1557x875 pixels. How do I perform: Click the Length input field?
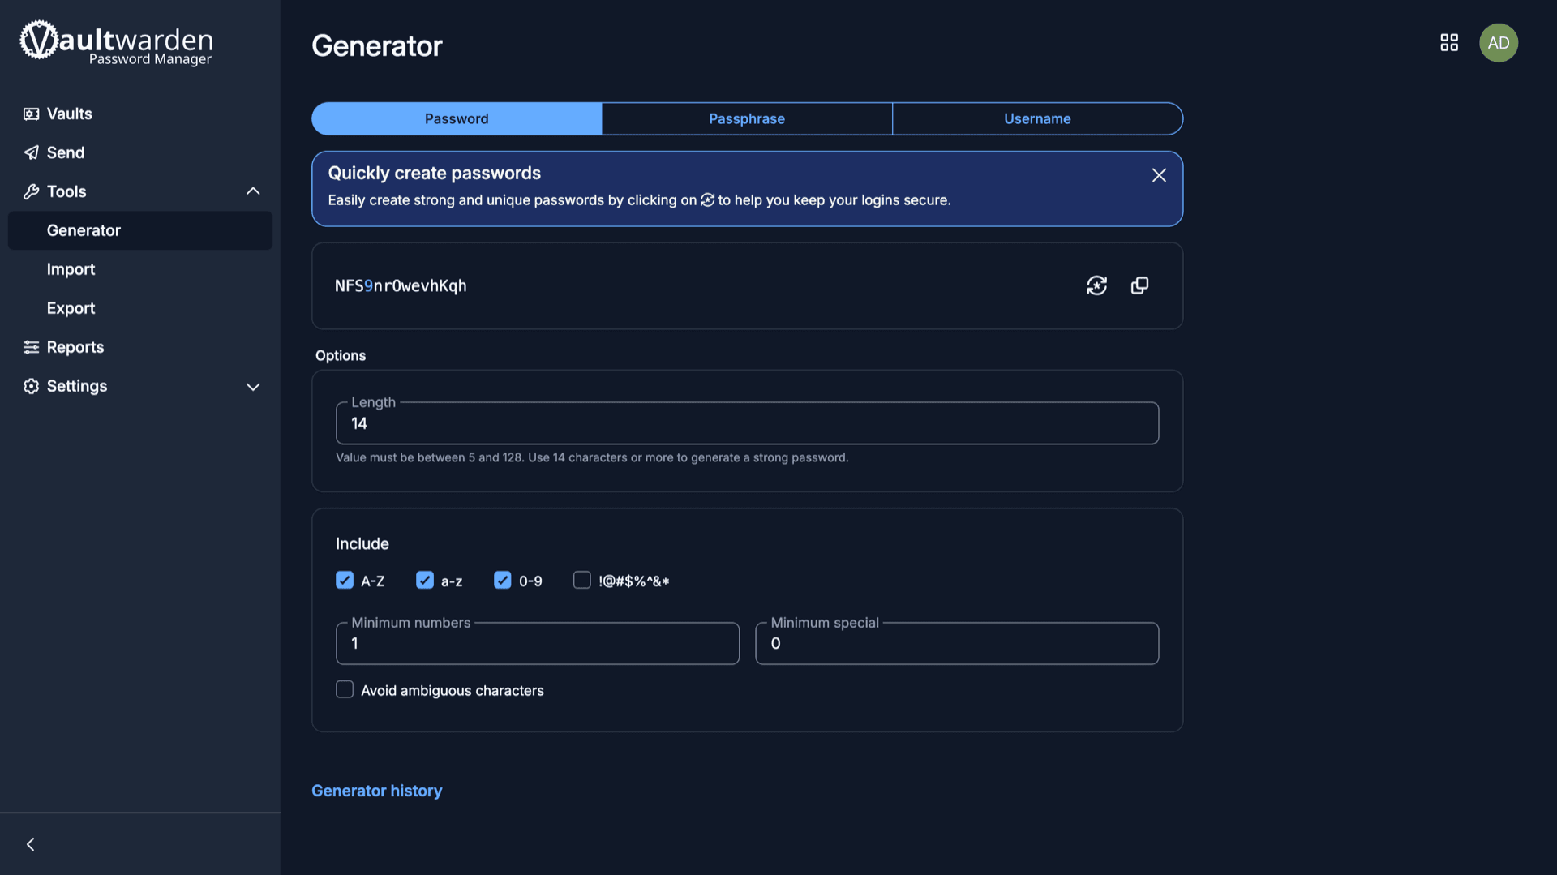pos(747,423)
